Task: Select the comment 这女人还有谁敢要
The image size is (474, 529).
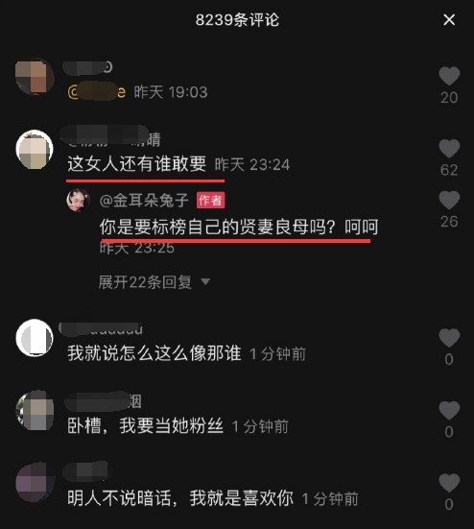Action: click(x=136, y=164)
